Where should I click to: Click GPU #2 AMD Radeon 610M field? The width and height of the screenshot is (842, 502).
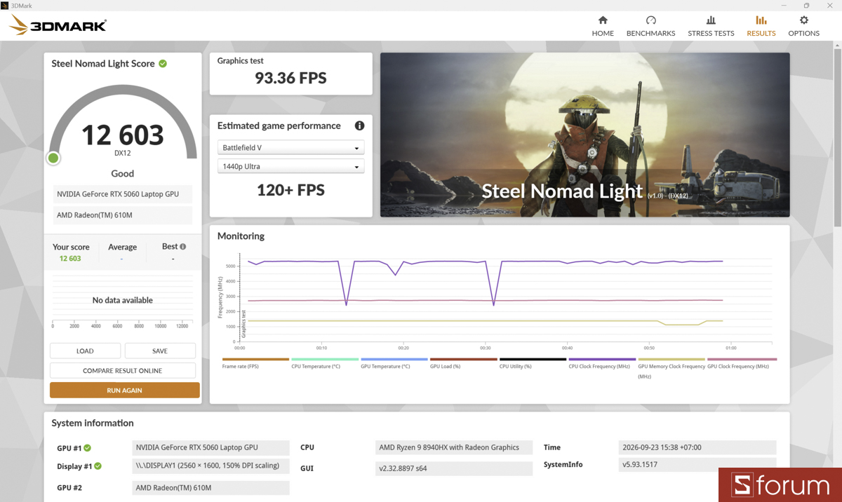point(210,487)
